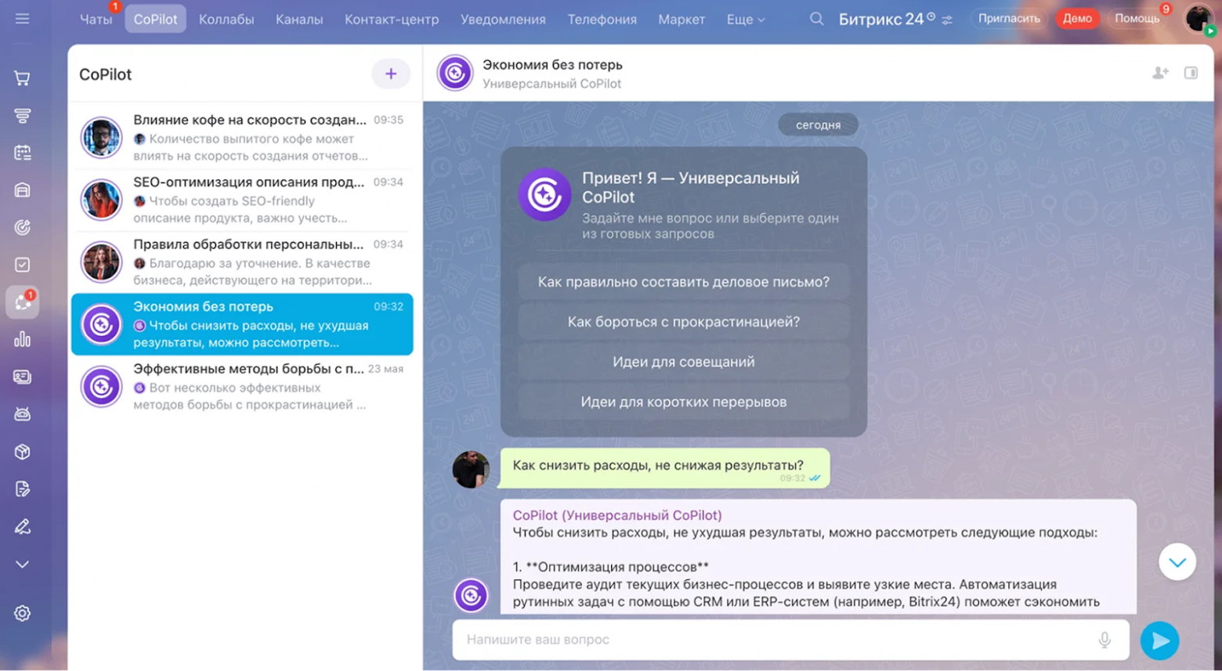Open the BI analytics bar chart icon
1222x671 pixels.
(x=22, y=339)
